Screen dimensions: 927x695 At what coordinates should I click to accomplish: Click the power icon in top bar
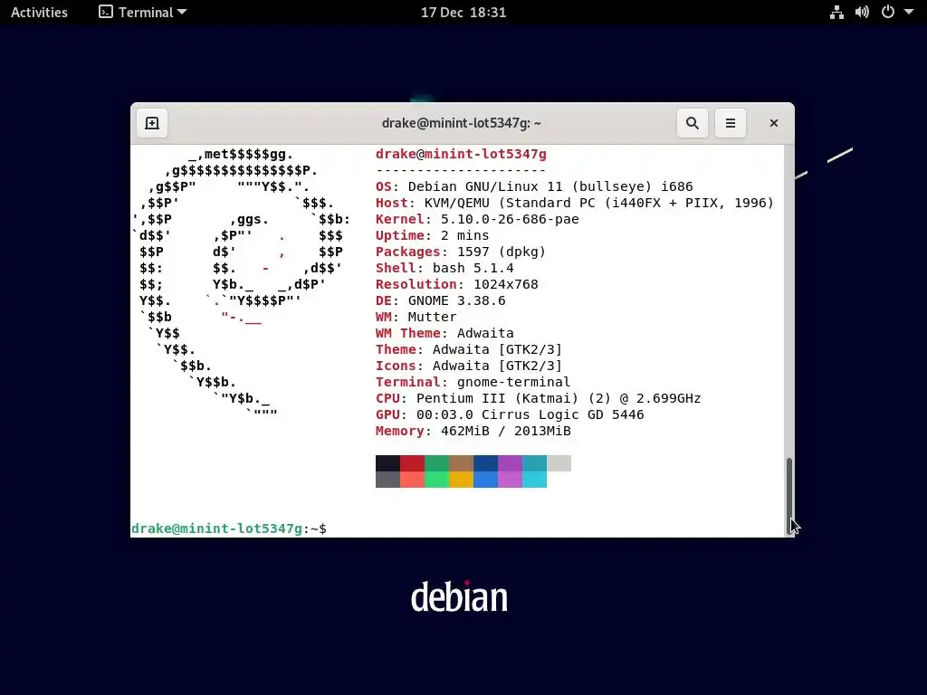pyautogui.click(x=887, y=13)
